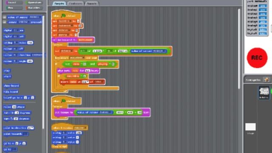Click the sensor reporter inside 'set tempo' block
Image resolution: width=272 pixels, height=153 pixels.
point(94,112)
